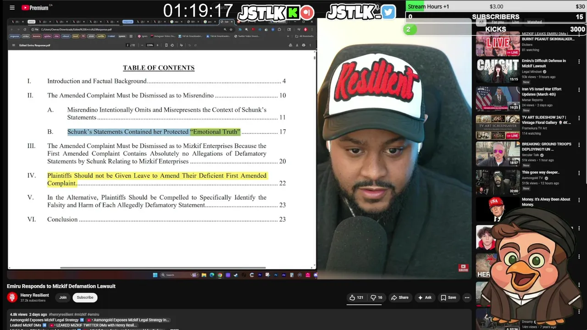Click PDF zoom out minus button
Viewport: 587px width, 330px height.
[x=142, y=45]
